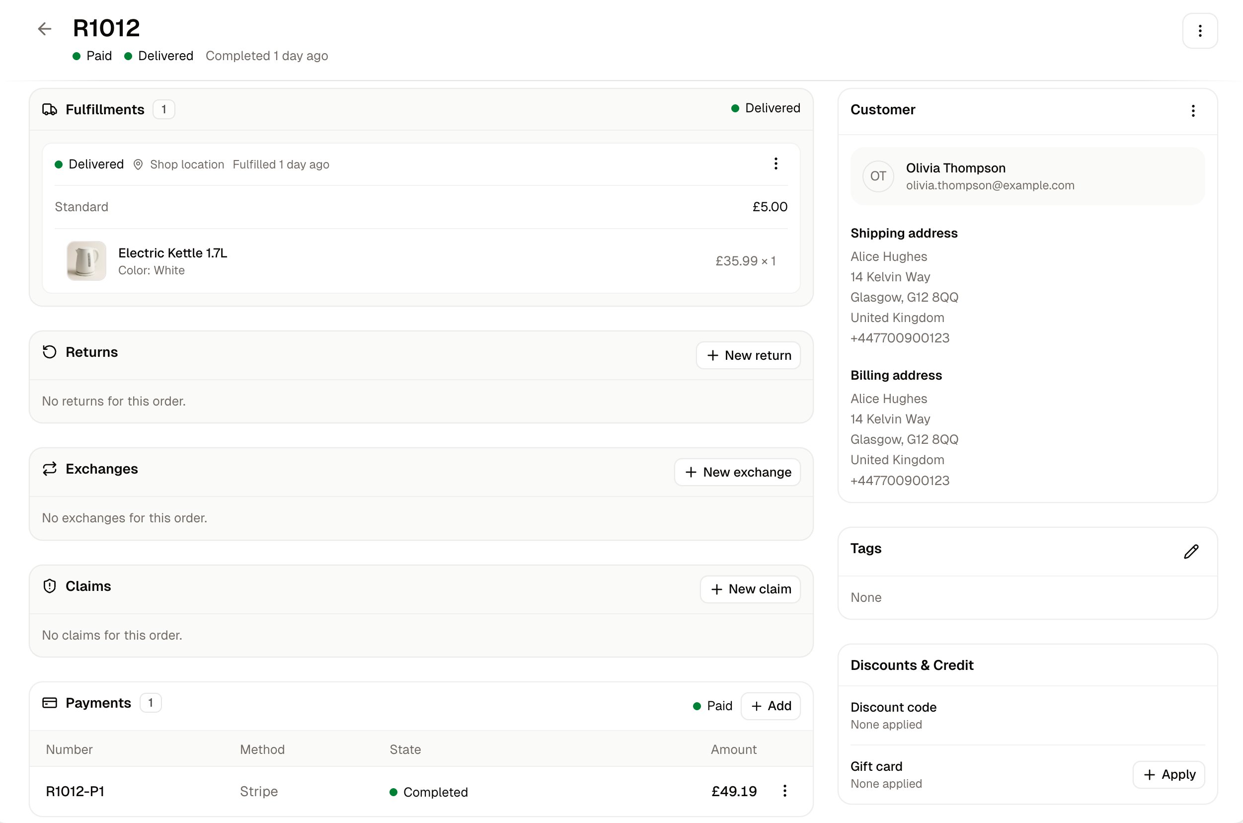The image size is (1243, 823).
Task: Click the Electric Kettle 1.7L item name
Action: (172, 253)
